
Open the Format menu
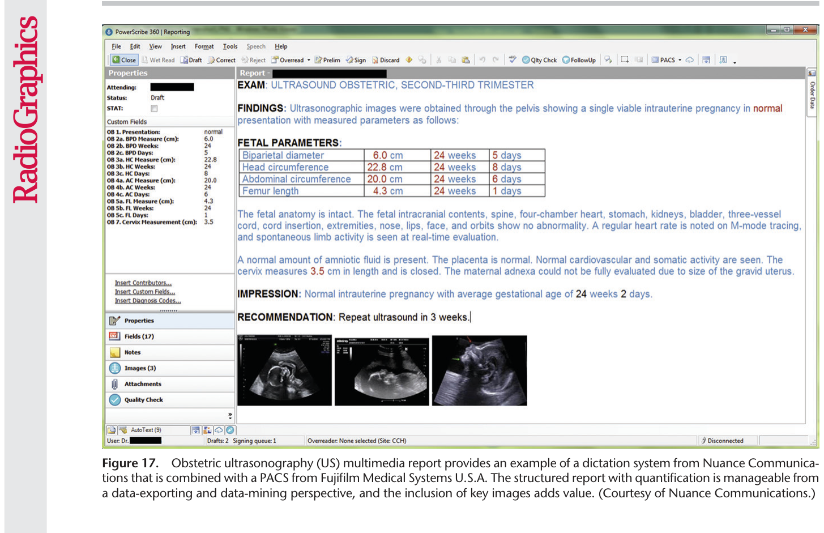204,46
